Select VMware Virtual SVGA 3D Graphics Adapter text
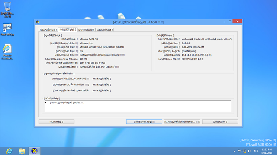 [x=102, y=47]
